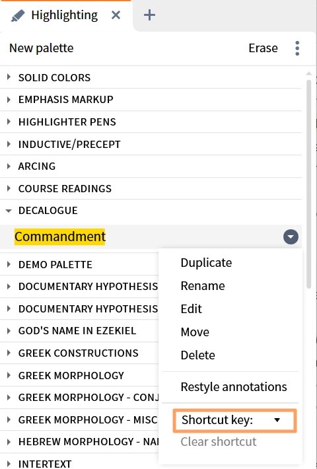Open the Shortcut key dropdown
Image resolution: width=317 pixels, height=469 pixels.
pos(234,420)
